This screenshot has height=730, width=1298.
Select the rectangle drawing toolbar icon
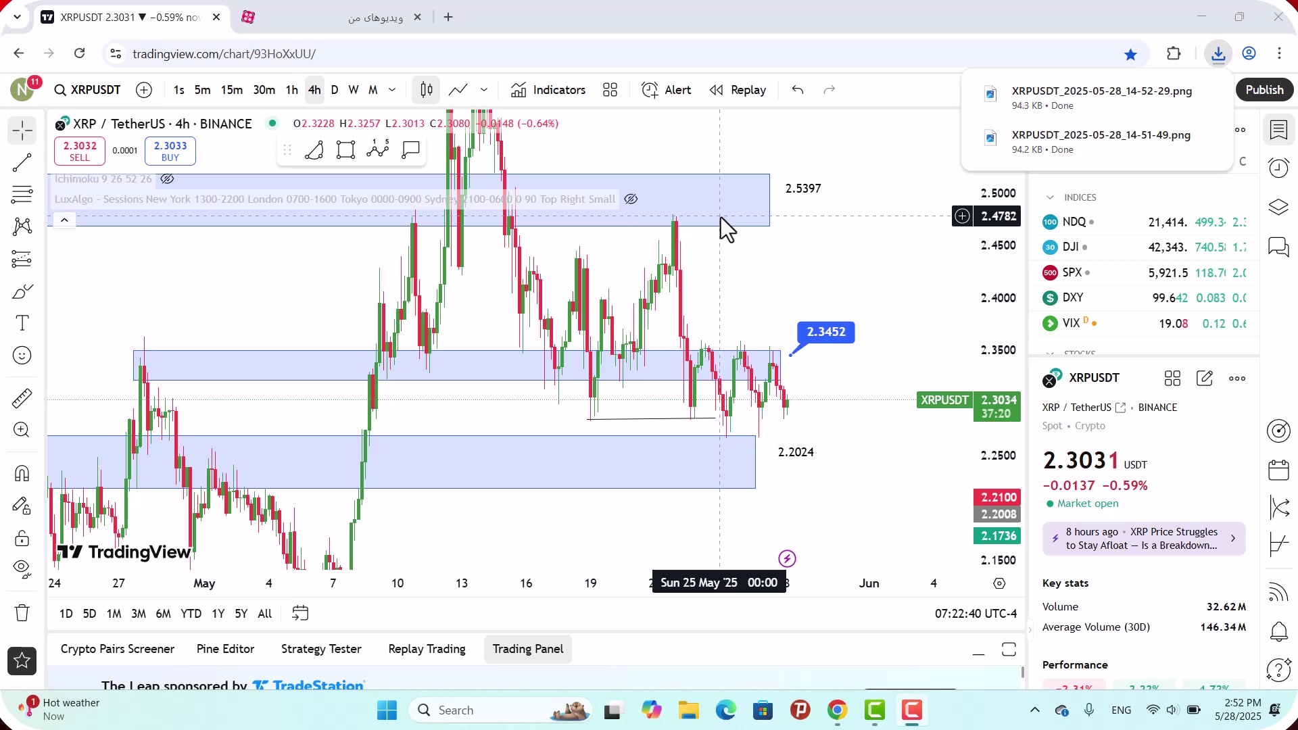click(x=346, y=149)
